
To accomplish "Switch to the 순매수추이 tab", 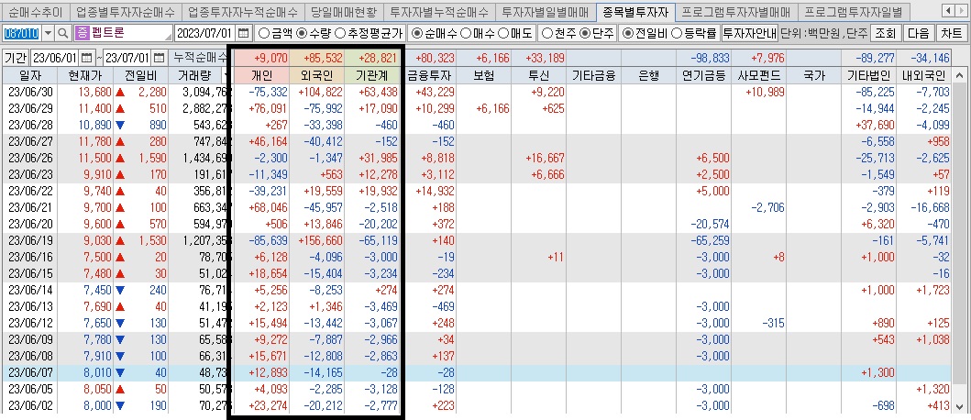I will pyautogui.click(x=34, y=11).
